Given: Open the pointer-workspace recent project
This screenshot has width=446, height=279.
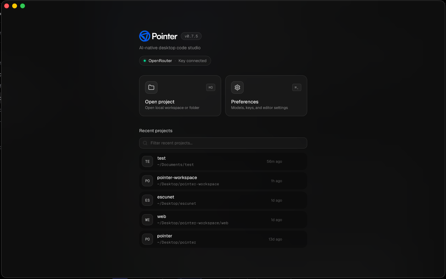Looking at the screenshot, I should [223, 181].
